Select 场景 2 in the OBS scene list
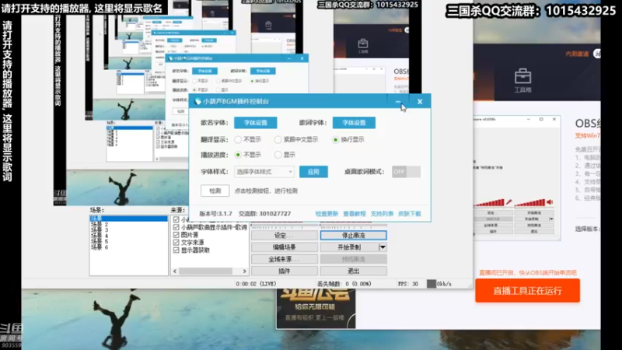The height and width of the screenshot is (350, 622). pos(100,225)
